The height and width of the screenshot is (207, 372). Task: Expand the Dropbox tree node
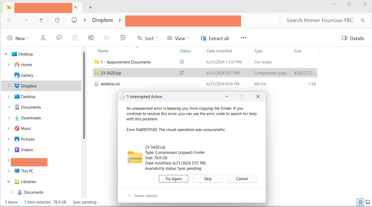click(9, 86)
